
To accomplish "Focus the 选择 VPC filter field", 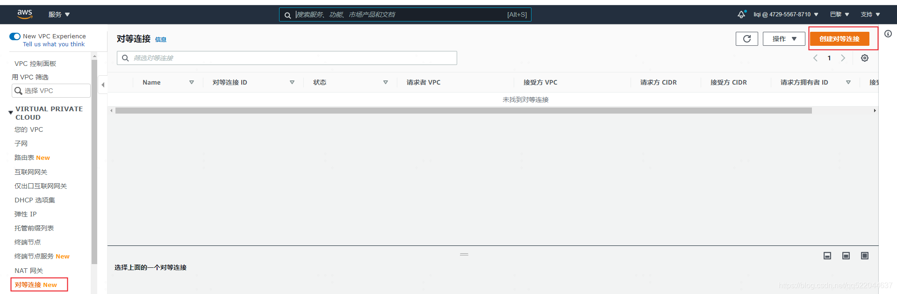I will 51,91.
